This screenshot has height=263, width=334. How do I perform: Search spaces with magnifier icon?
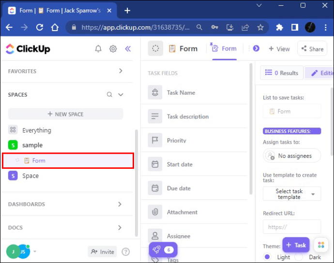[x=109, y=94]
